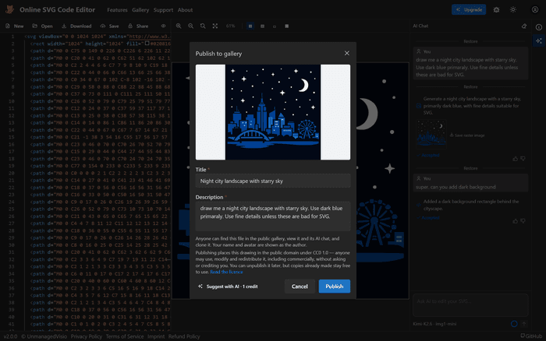Click the generated night city thumbnail in chat

(431, 134)
